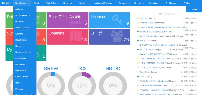Click the plus icon beside HB-DC Data center
Image resolution: width=202 pixels, height=95 pixels.
[x=138, y=41]
